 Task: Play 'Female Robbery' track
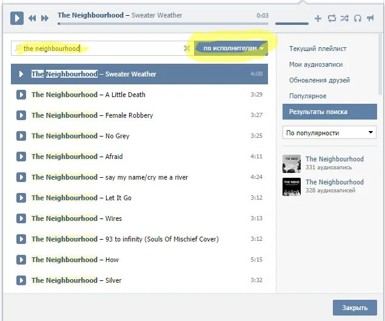(21, 115)
